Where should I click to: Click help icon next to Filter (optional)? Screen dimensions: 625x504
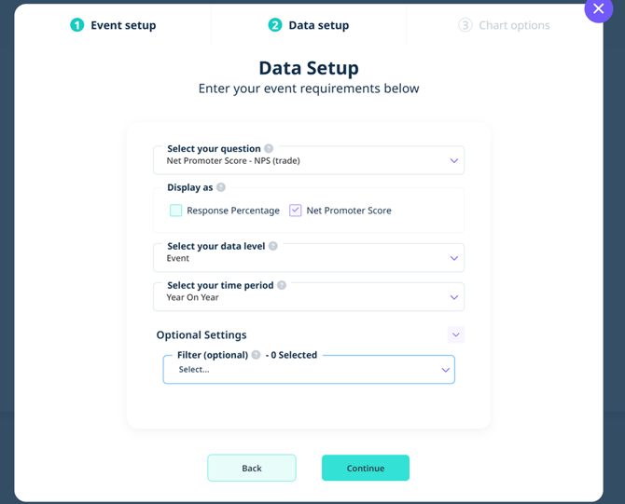pos(256,355)
